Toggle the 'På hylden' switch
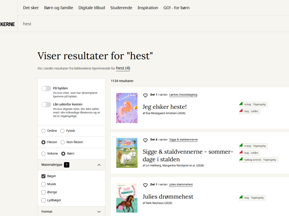Image resolution: width=289 pixels, height=216 pixels. (46, 88)
